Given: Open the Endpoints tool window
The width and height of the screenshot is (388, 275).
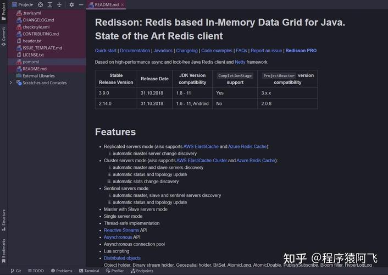Looking at the screenshot, I should click(x=142, y=271).
